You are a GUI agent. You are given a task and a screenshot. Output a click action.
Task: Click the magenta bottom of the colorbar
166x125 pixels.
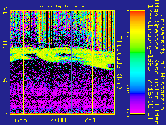137,111
